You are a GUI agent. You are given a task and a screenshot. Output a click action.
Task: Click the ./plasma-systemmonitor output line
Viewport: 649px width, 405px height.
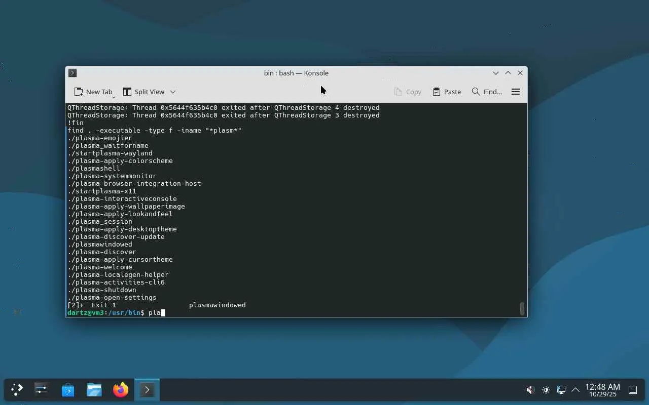click(112, 176)
